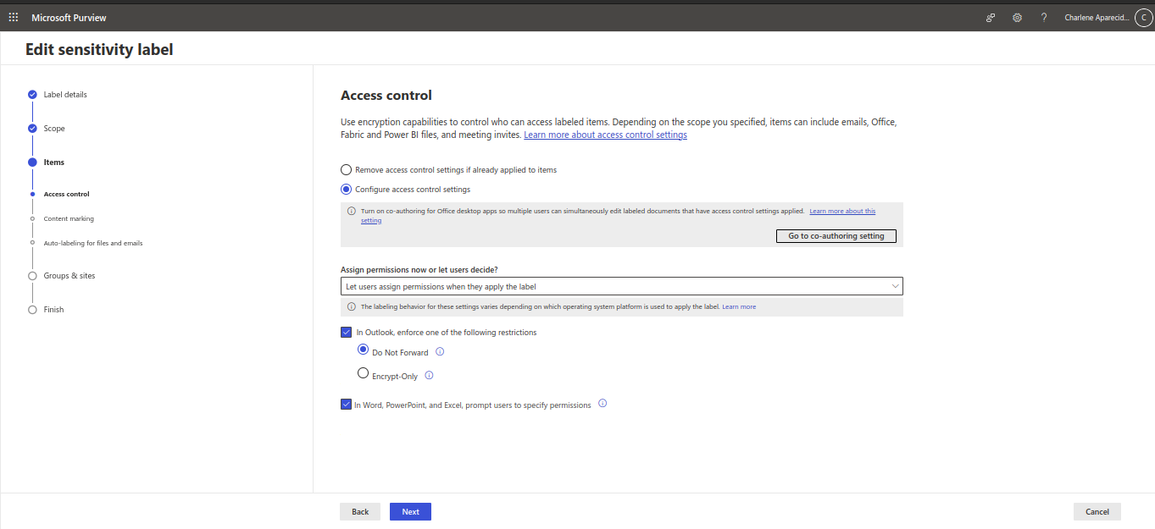Select Configure access control settings radio
Image resolution: width=1155 pixels, height=529 pixels.
tap(346, 189)
